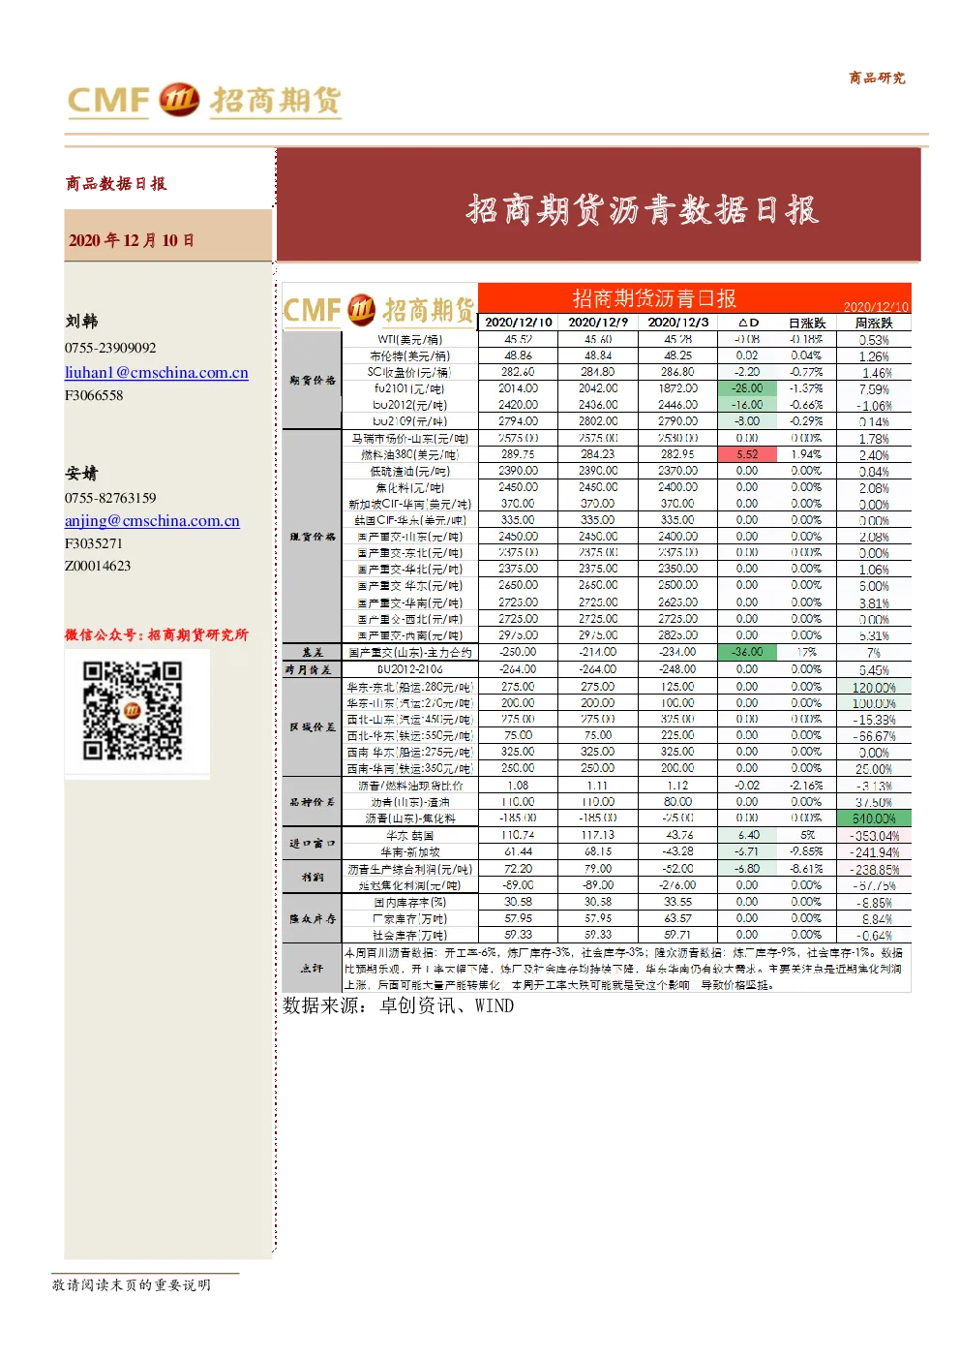Image resolution: width=960 pixels, height=1359 pixels.
Task: Click the '282.60' value cell
Action: click(x=519, y=372)
